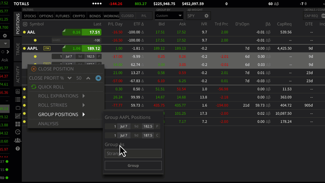This screenshot has height=183, width=325.
Task: Click the help question mark sidebar icon
Action: pos(18,149)
